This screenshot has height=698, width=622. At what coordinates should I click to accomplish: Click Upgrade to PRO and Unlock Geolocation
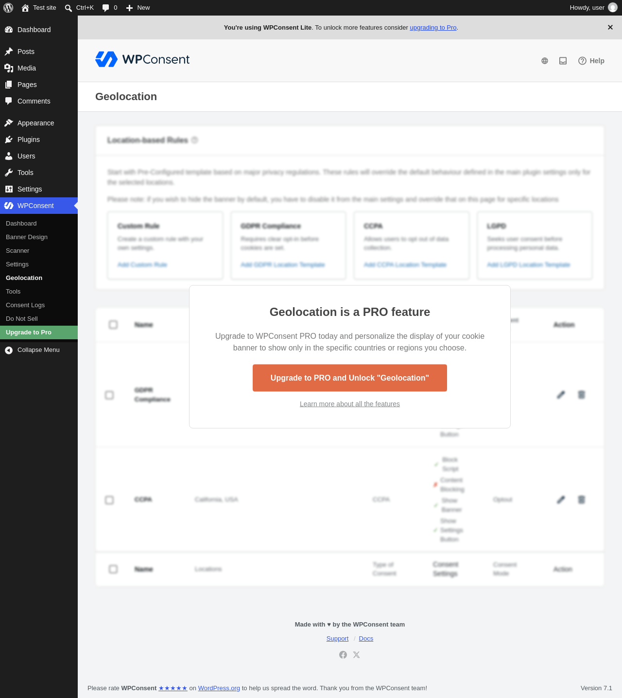[x=350, y=378]
